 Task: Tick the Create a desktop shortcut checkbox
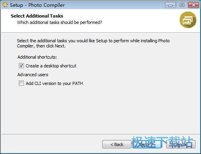21,66
